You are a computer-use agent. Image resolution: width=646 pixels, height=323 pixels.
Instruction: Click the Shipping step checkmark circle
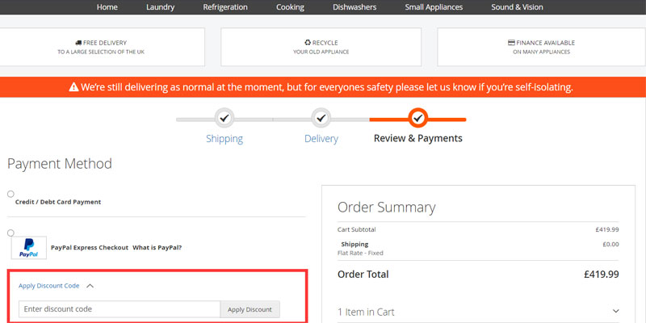tap(224, 119)
